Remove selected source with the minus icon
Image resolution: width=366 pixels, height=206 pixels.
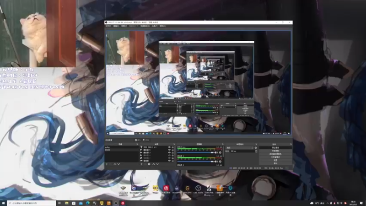pos(145,164)
